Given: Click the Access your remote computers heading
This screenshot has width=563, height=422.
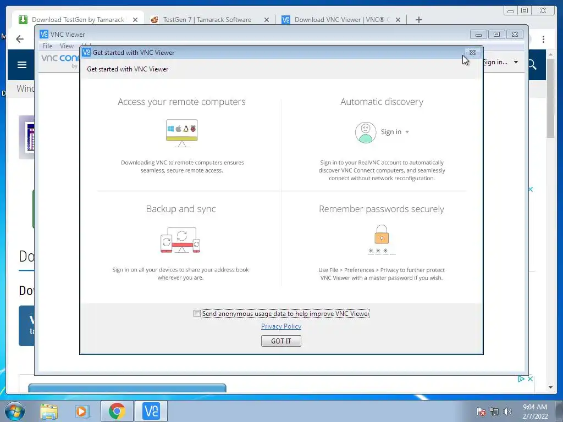Looking at the screenshot, I should (x=181, y=102).
